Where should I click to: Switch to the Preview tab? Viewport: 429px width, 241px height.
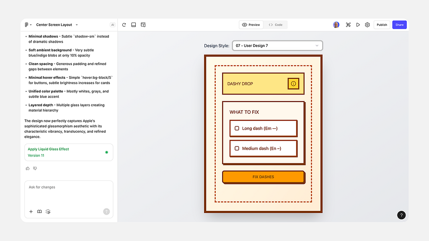(251, 25)
